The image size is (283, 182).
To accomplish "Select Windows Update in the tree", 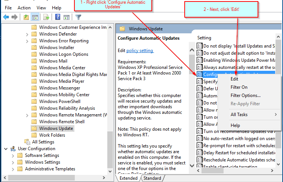I will click(x=56, y=128).
